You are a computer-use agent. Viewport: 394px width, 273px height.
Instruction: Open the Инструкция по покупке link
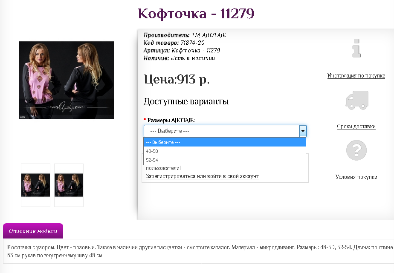(x=356, y=75)
